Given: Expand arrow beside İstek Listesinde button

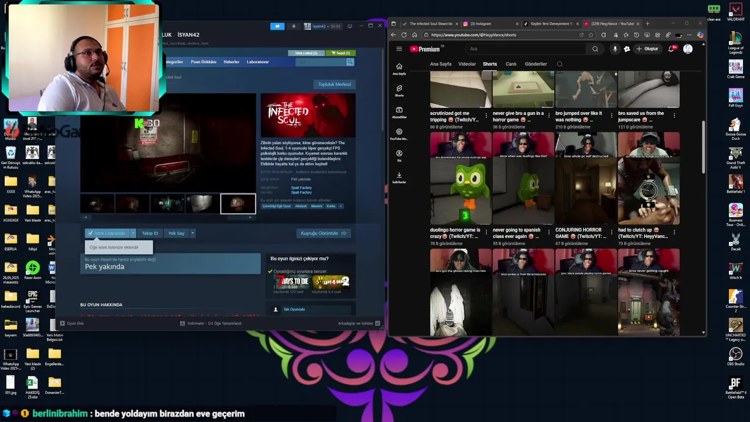Looking at the screenshot, I should [x=133, y=233].
